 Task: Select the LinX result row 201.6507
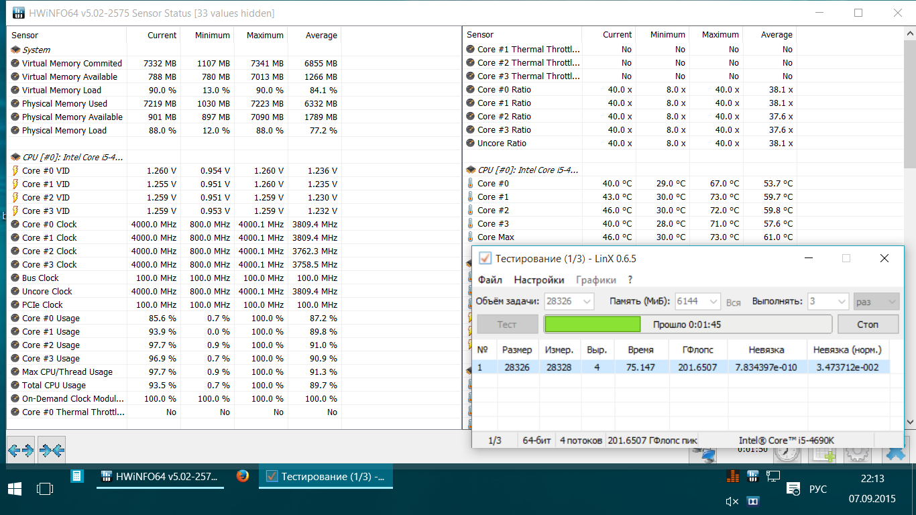(x=681, y=367)
